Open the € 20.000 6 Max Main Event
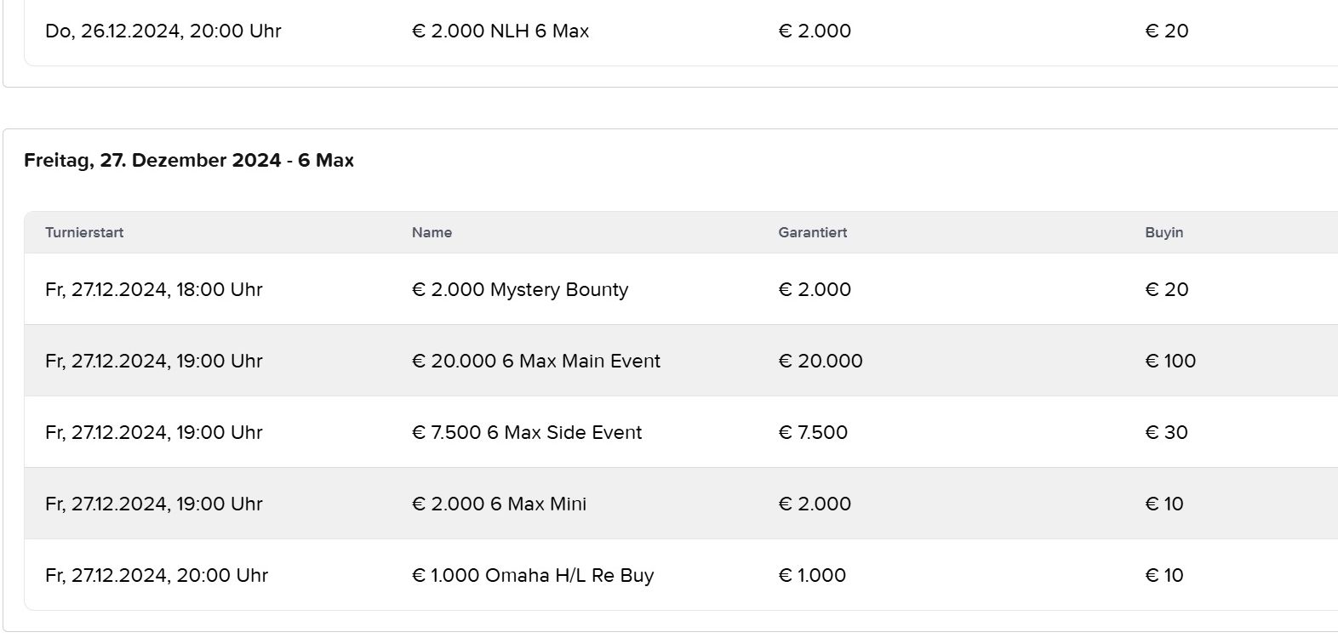Screen dimensions: 1338x638 pyautogui.click(x=535, y=361)
